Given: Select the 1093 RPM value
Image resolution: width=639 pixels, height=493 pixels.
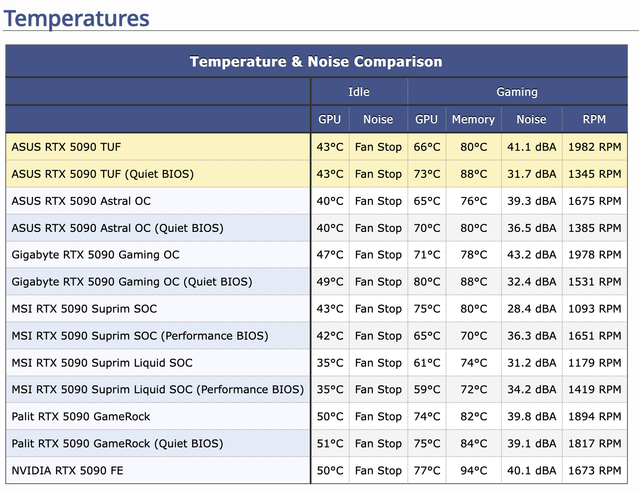Looking at the screenshot, I should tap(595, 309).
